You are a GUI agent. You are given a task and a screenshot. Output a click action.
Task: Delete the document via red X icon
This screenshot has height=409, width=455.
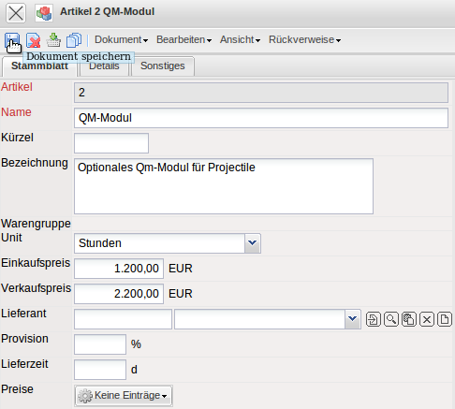tap(33, 40)
